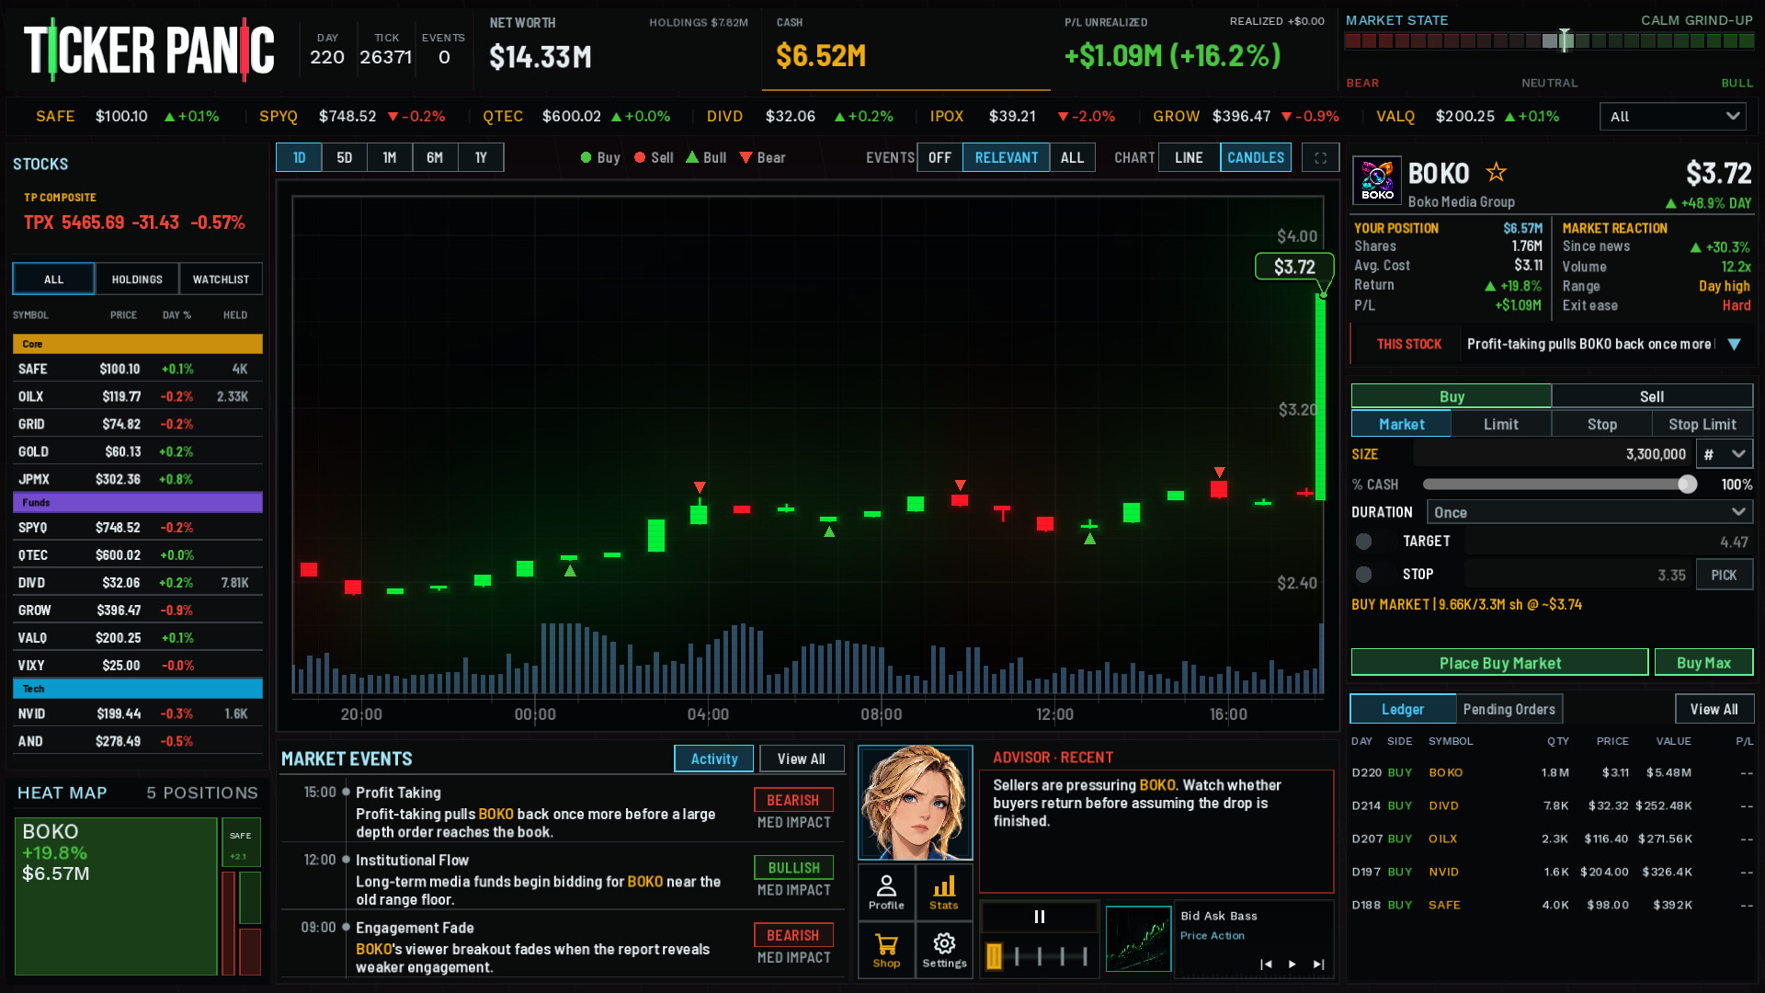Collapse the Tech stock group
Viewport: 1765px width, 993px height.
138,689
